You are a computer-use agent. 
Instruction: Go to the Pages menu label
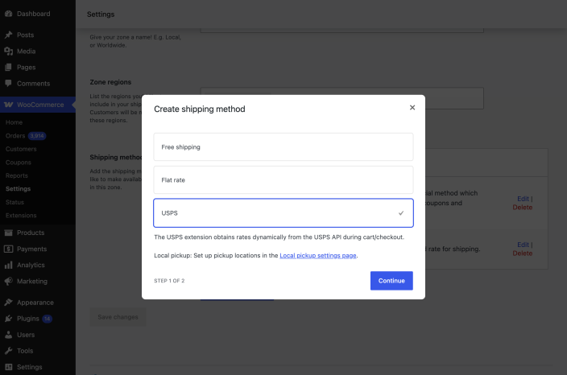point(27,68)
